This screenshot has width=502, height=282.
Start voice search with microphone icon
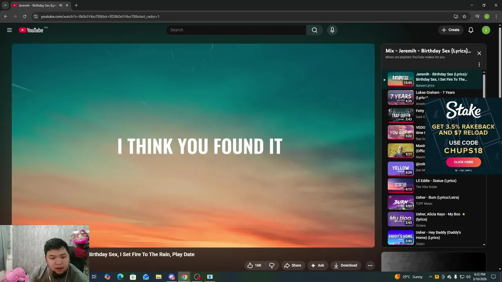point(332,30)
